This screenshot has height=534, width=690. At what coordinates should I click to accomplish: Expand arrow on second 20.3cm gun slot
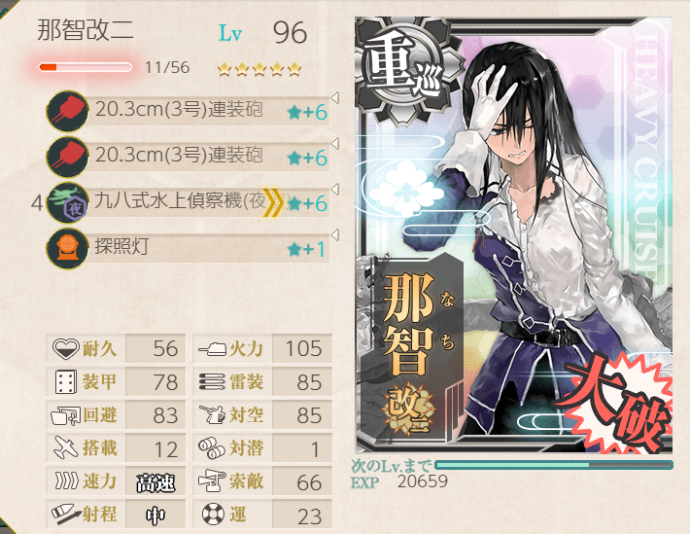(x=334, y=144)
